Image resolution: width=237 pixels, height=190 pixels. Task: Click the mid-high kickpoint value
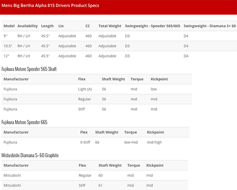[x=154, y=142]
